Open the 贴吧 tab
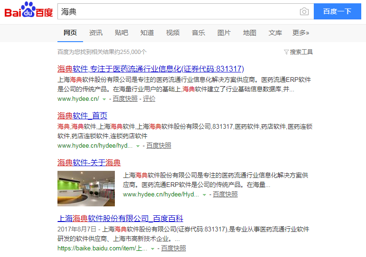Screen dimensions: 366x257 (x=122, y=33)
